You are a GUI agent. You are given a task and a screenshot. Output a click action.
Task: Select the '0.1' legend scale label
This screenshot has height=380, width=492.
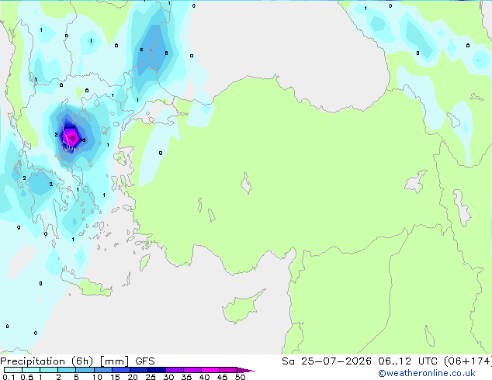pos(9,377)
